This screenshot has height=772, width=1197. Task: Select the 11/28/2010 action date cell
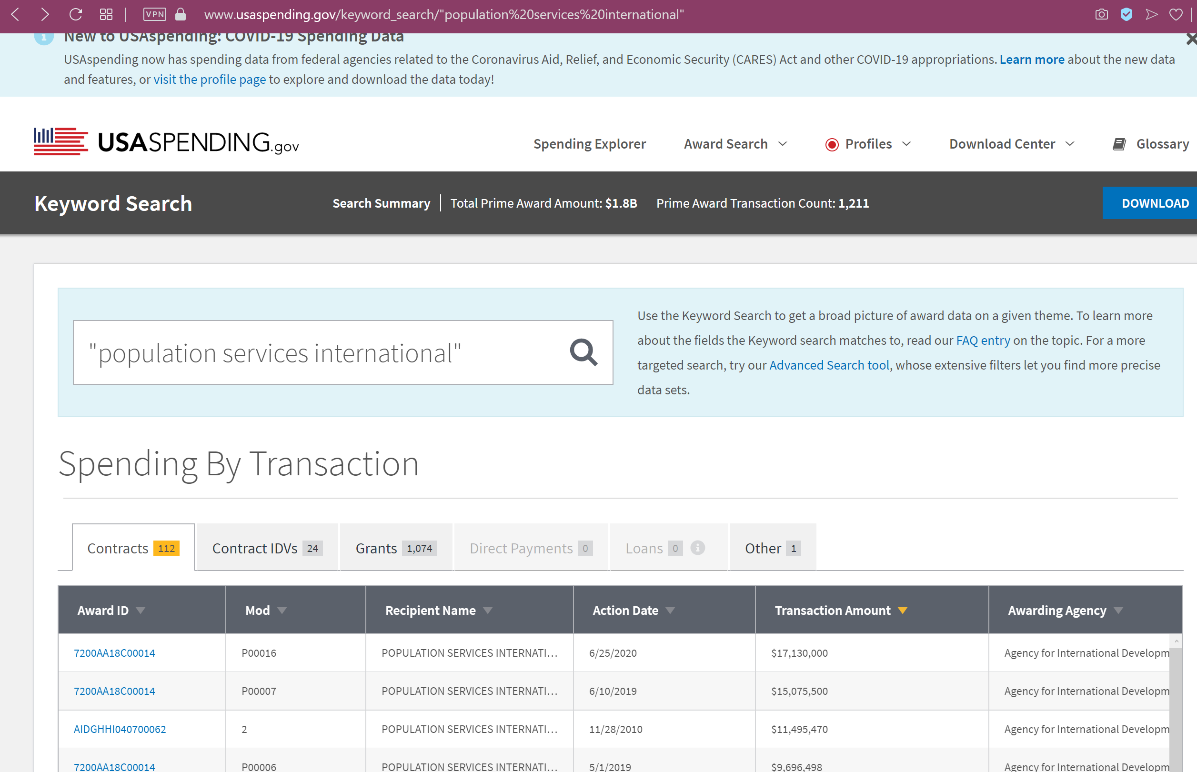pos(664,730)
